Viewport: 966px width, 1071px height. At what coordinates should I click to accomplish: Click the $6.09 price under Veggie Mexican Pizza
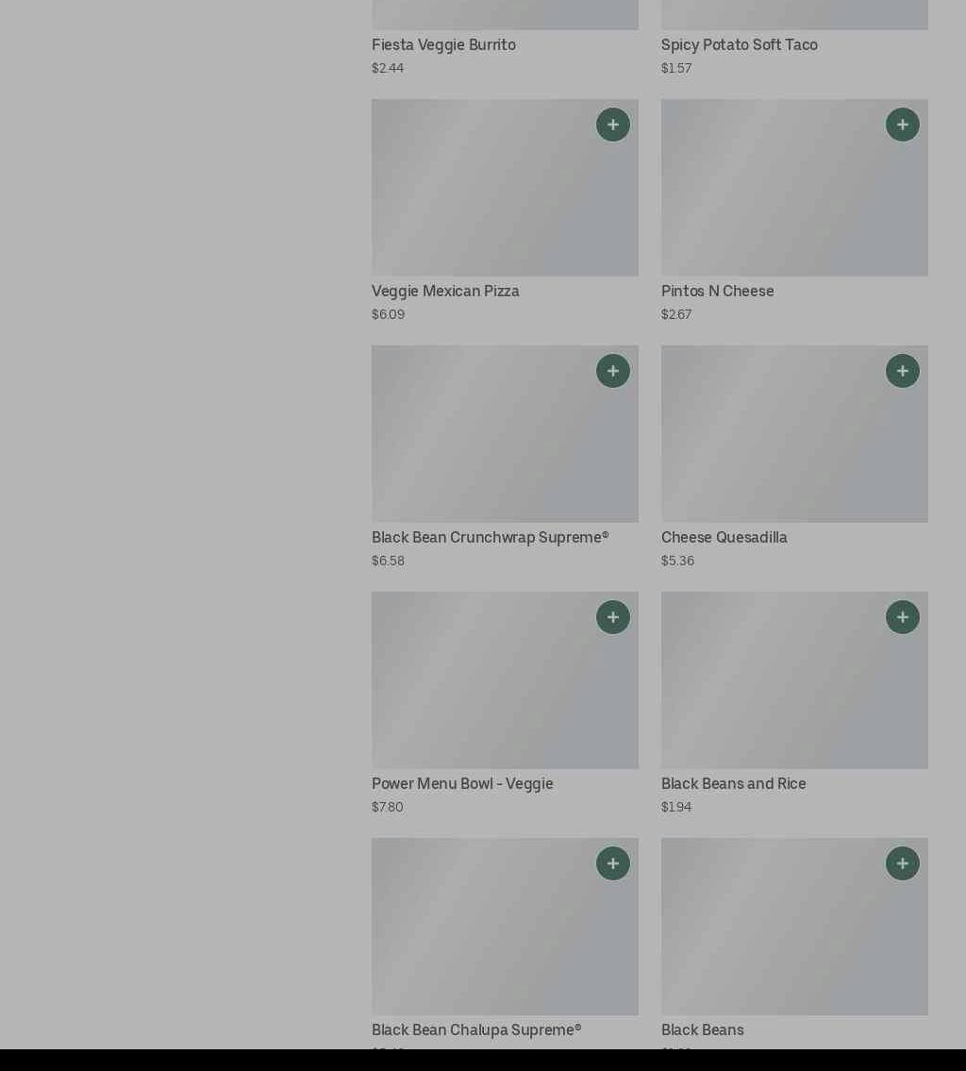(x=388, y=315)
